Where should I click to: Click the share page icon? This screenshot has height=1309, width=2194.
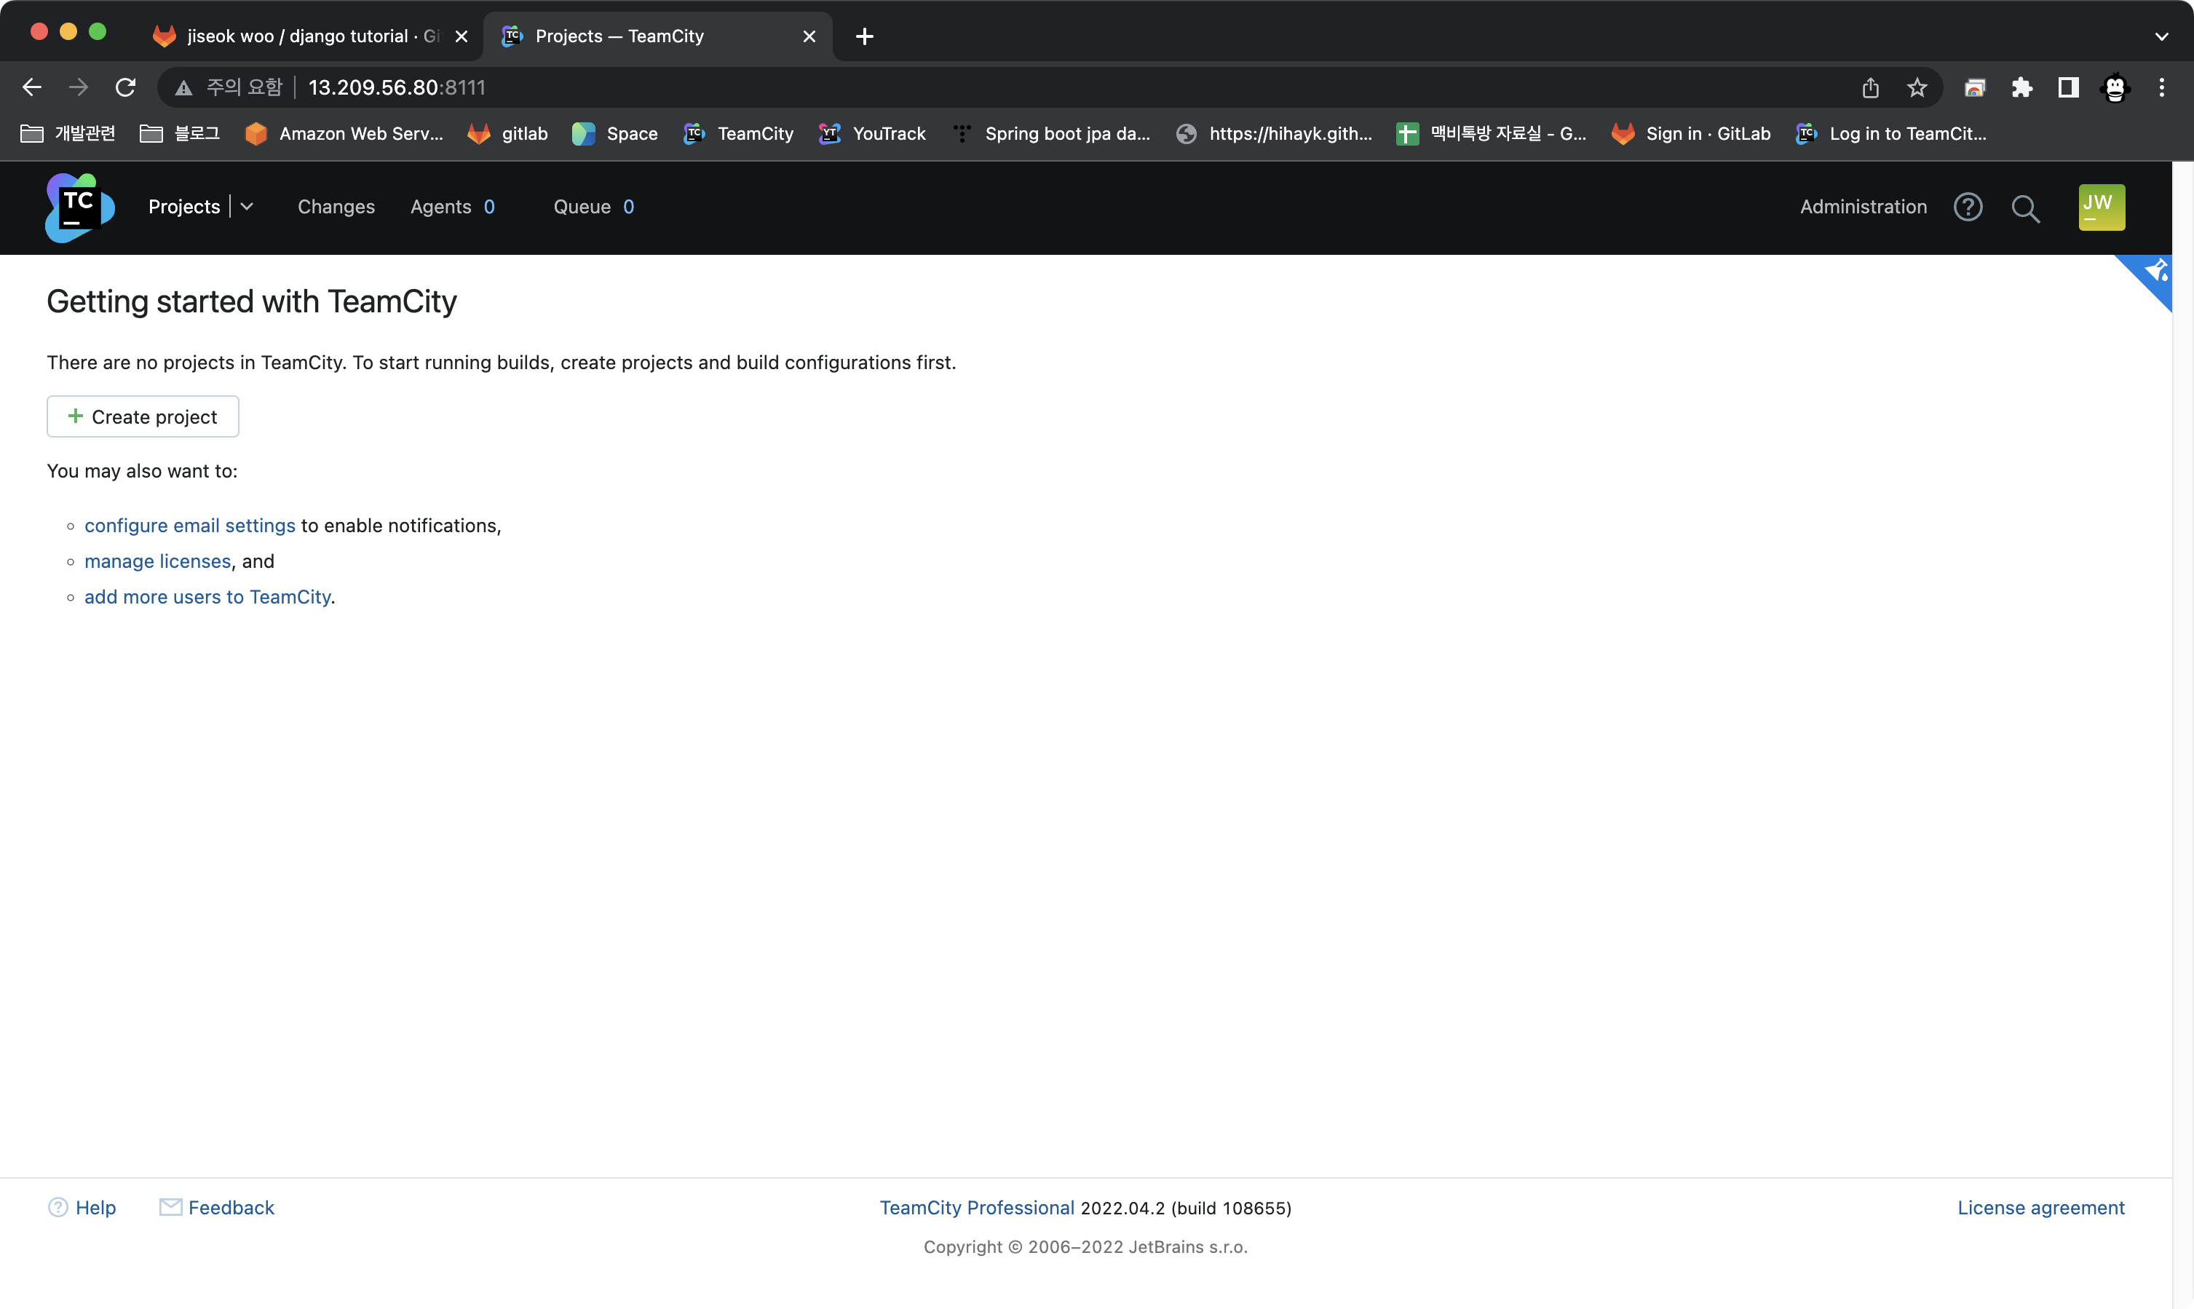(x=1870, y=87)
